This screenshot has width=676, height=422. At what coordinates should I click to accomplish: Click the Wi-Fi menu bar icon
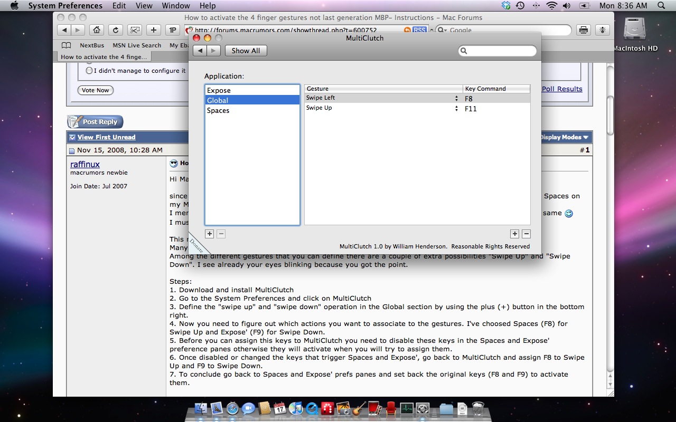point(552,6)
